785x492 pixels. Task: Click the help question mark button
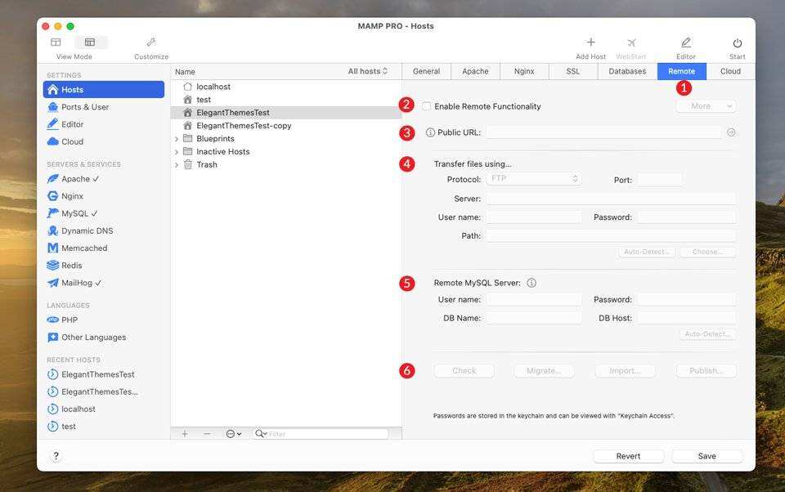point(56,456)
